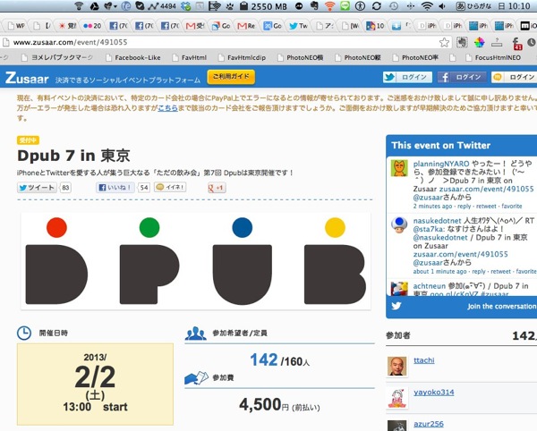This screenshot has width=537, height=431.
Task: Log in with the mixi ログイン button
Action: pos(514,77)
